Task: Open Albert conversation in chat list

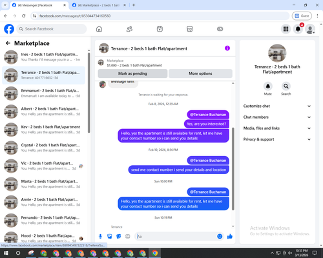Action: click(43, 112)
